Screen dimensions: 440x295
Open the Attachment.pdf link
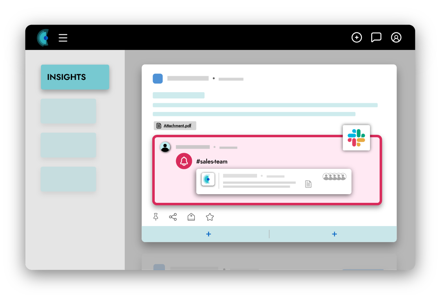click(177, 125)
